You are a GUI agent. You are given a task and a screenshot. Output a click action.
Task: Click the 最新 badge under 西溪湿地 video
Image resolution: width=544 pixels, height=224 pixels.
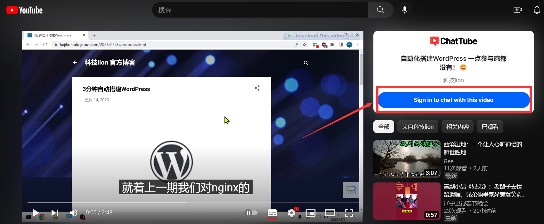[x=451, y=176]
